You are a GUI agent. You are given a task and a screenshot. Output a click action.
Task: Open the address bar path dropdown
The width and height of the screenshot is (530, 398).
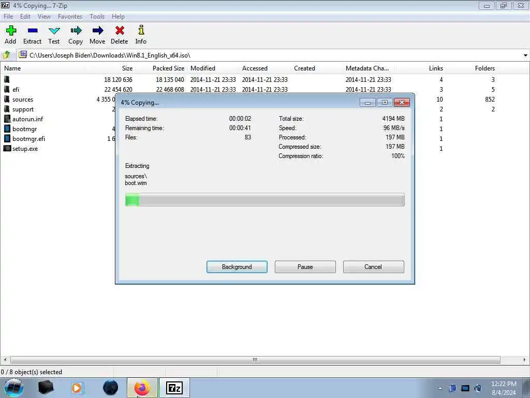pyautogui.click(x=525, y=55)
